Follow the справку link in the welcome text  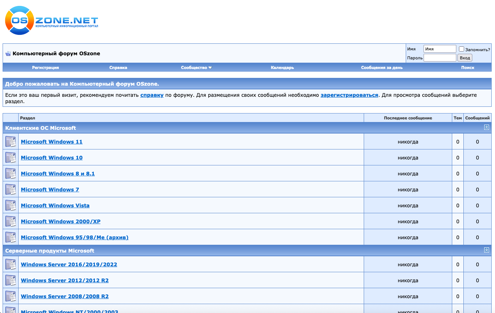tap(152, 95)
